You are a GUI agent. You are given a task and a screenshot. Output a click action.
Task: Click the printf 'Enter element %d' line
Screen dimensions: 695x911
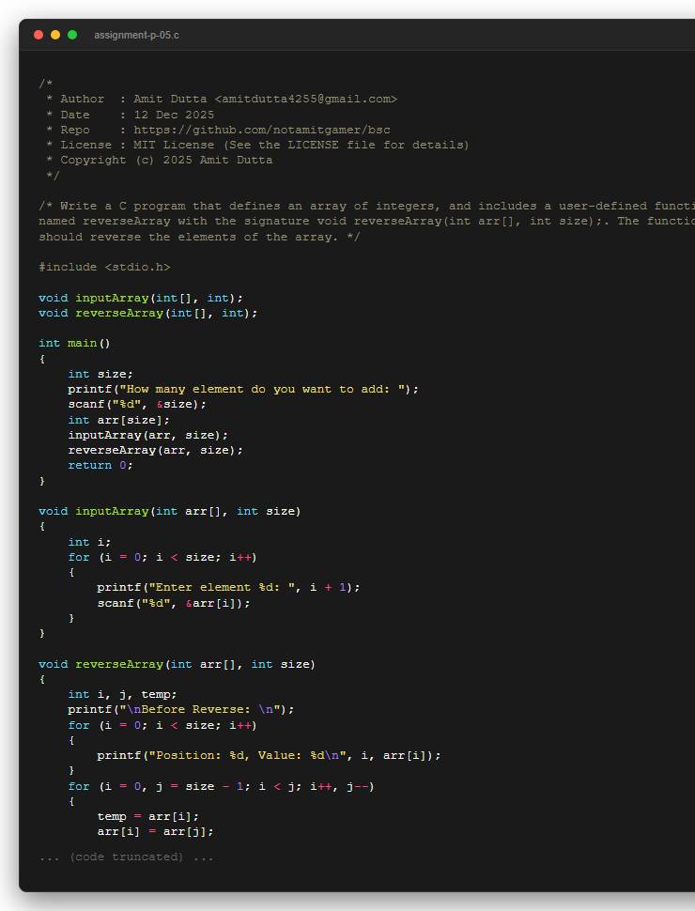point(228,587)
